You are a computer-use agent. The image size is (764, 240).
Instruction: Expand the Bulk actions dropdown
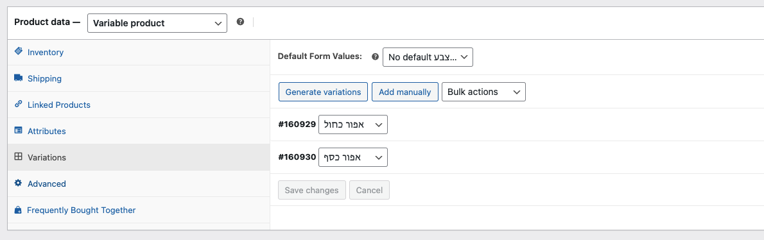483,92
